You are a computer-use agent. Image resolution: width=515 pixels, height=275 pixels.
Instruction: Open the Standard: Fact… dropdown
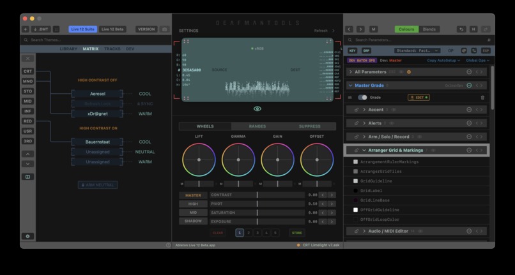coord(417,51)
